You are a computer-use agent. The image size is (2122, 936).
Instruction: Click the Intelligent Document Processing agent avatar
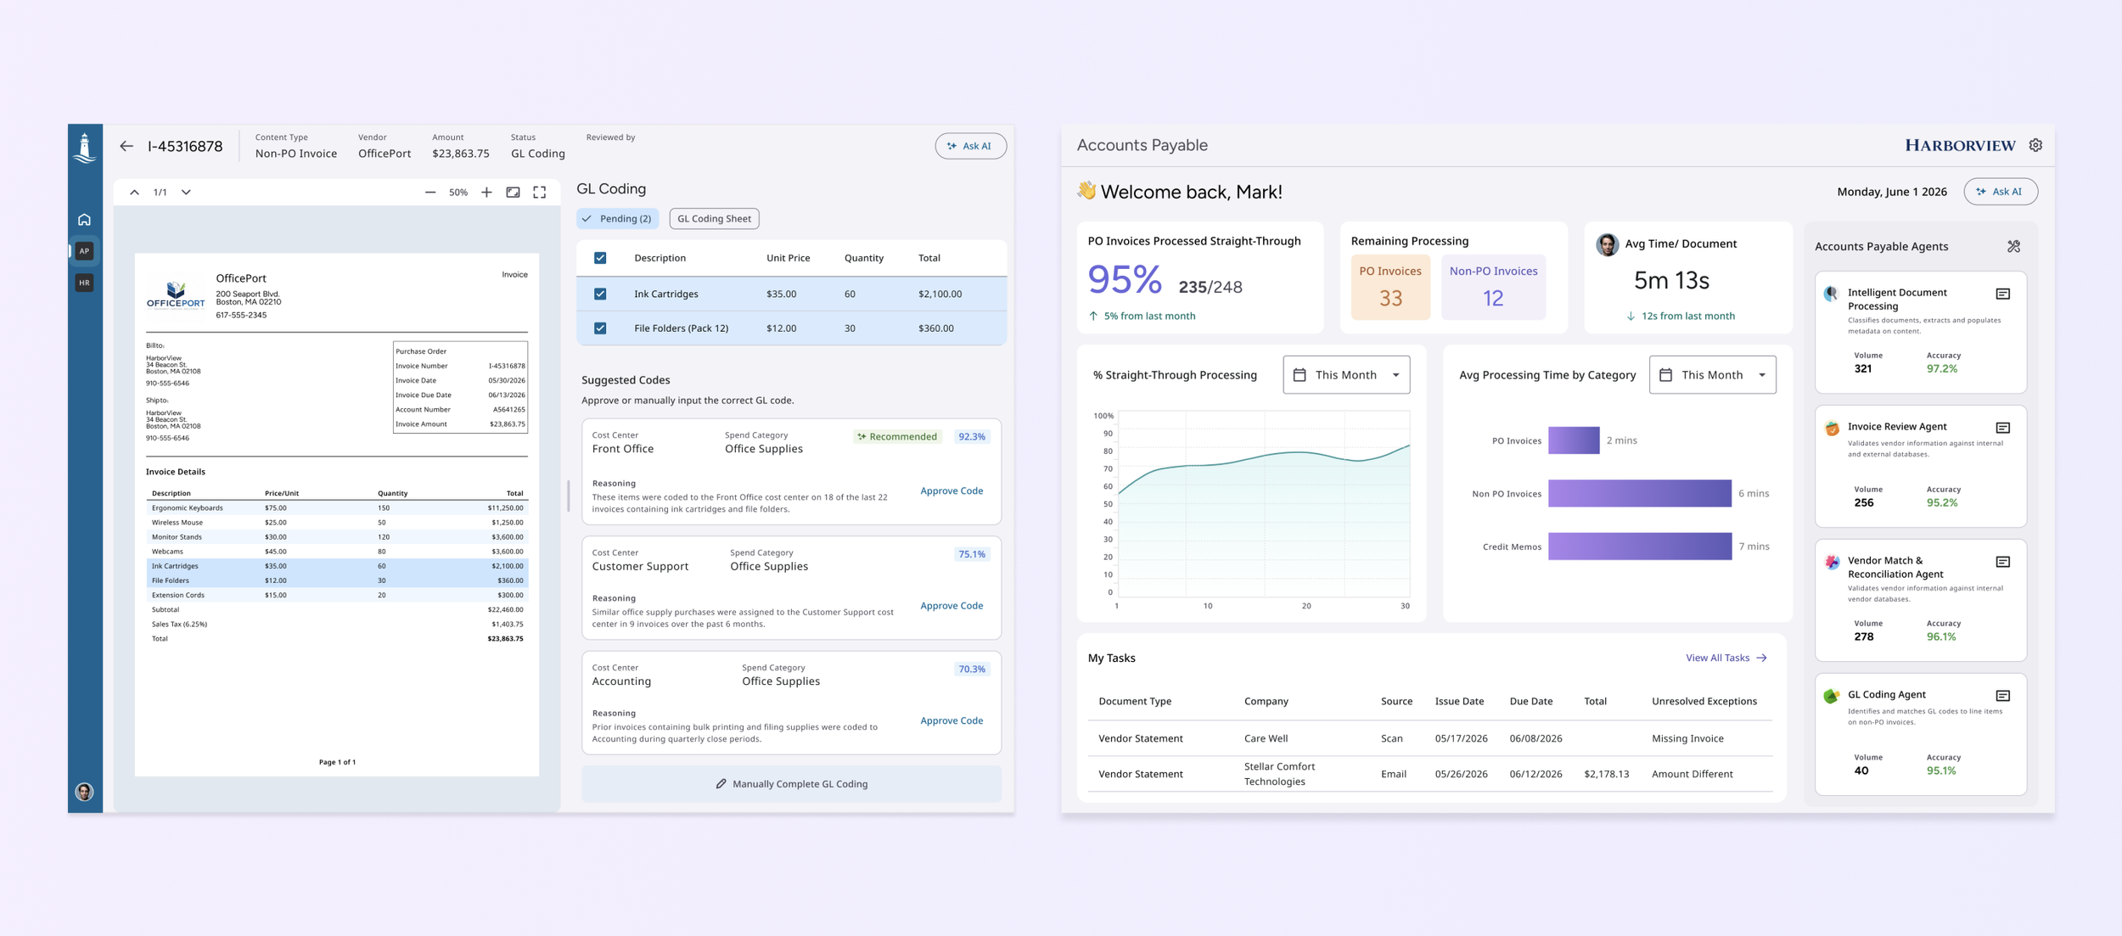[1832, 294]
